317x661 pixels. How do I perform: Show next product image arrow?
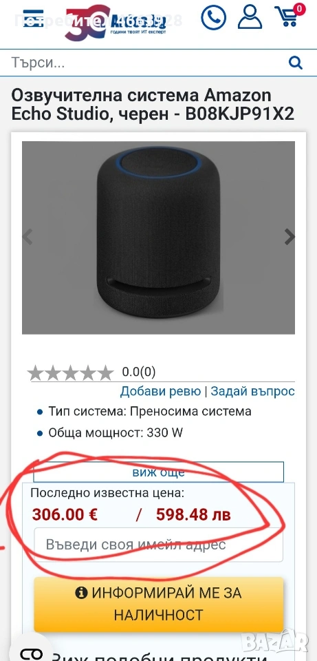(x=289, y=237)
